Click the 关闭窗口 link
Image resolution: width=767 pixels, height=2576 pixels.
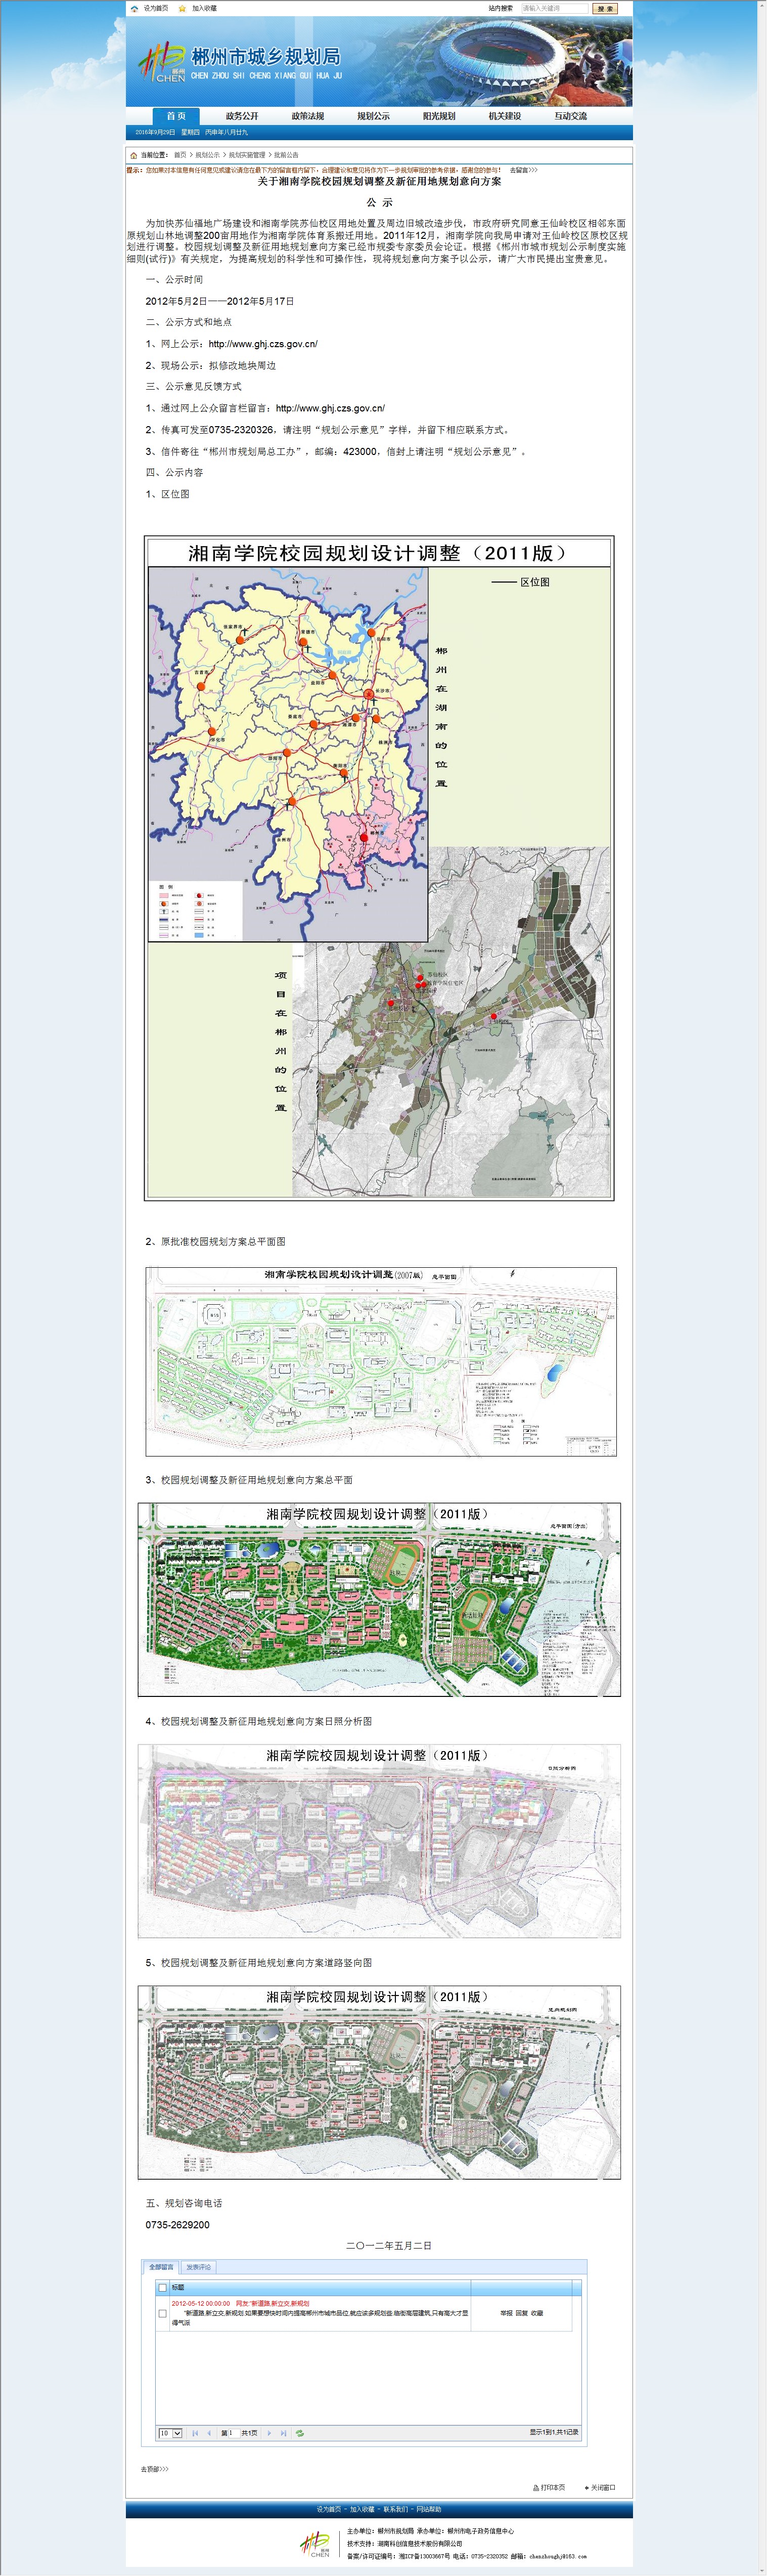[x=603, y=2487]
